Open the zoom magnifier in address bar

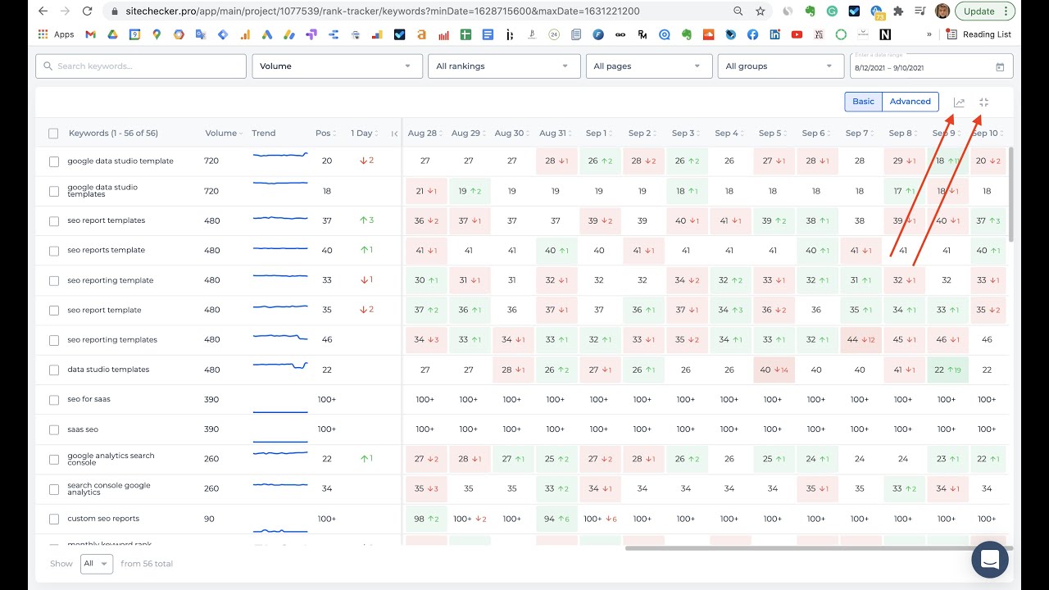[738, 11]
